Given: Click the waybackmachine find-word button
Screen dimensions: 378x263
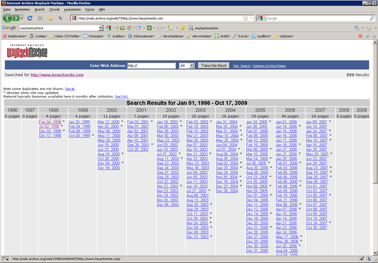Looking at the screenshot, I should [x=203, y=28].
